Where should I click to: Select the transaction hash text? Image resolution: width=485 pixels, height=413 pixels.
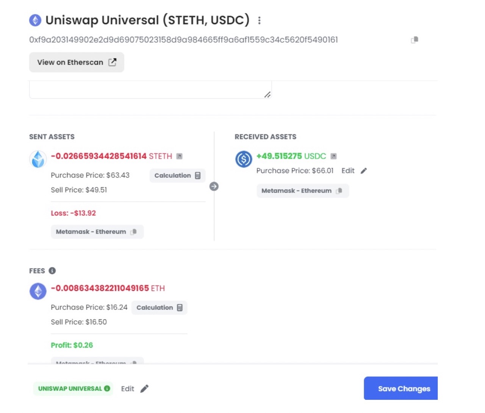(183, 40)
